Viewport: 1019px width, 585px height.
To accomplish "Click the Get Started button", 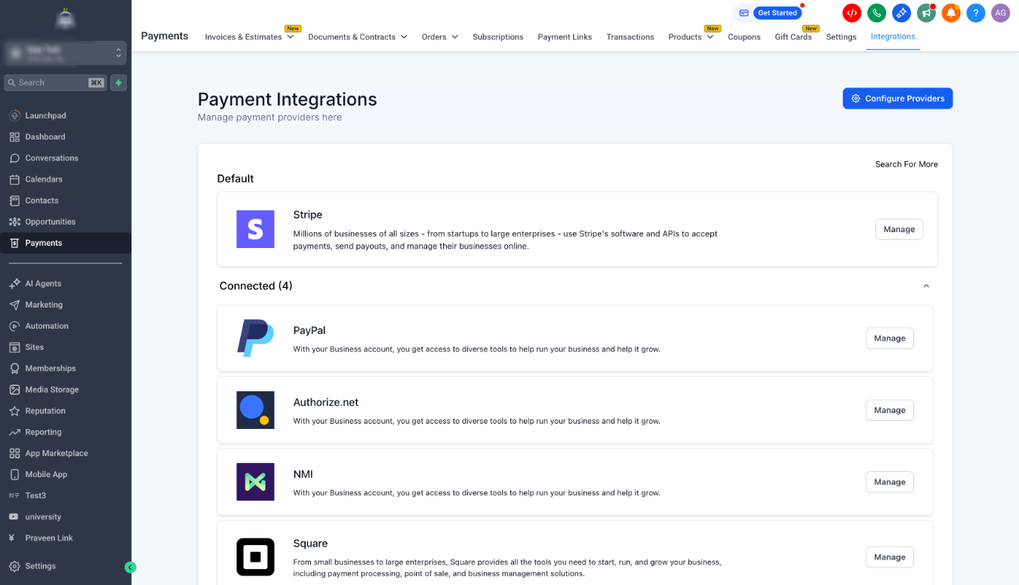I will point(777,13).
